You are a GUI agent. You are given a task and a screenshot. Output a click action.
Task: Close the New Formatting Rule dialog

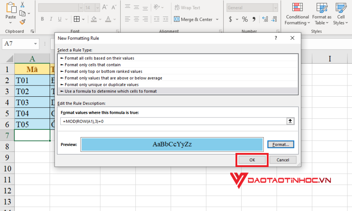pos(292,38)
